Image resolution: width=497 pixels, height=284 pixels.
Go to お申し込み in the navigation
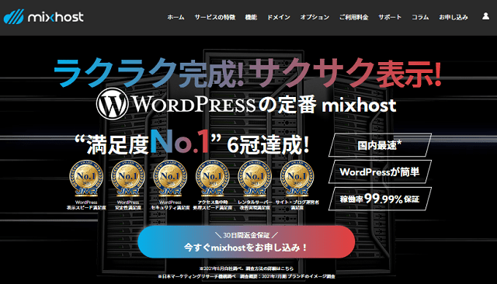(454, 17)
